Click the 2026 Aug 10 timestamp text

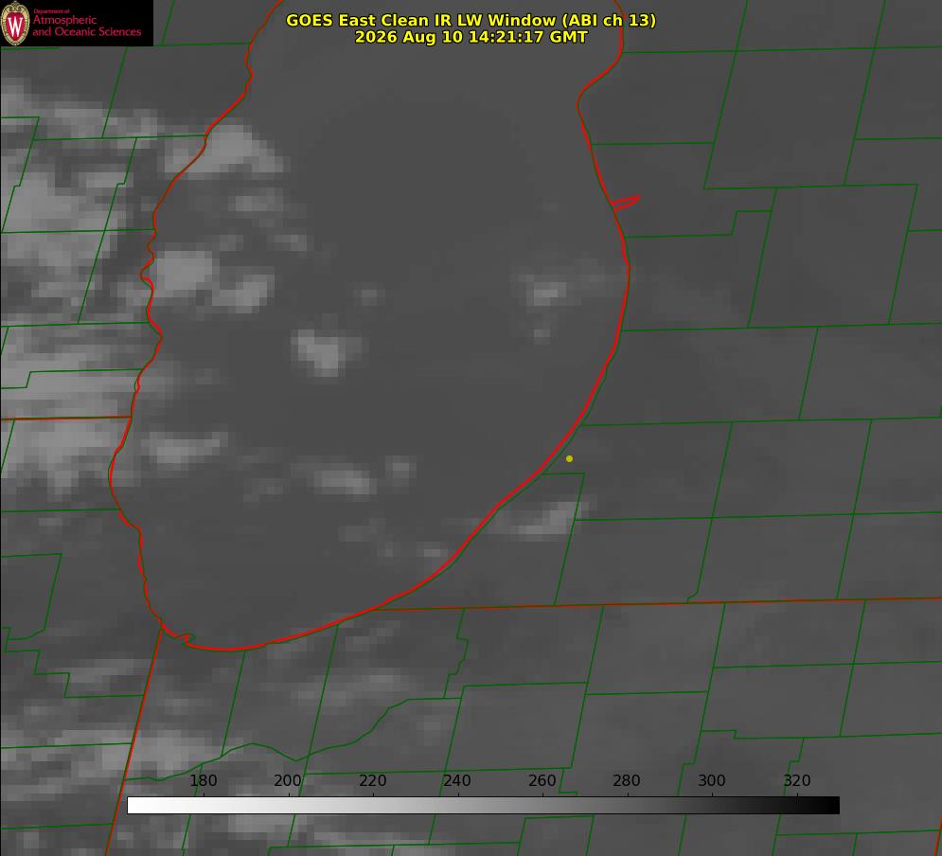[471, 37]
